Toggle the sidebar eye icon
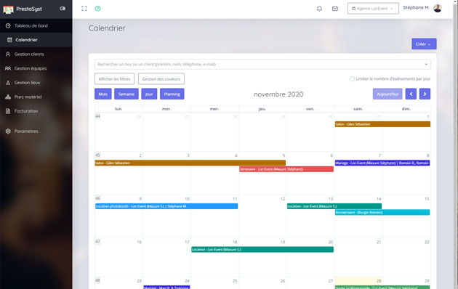Viewport: 458px width, 289px height. coord(63,9)
